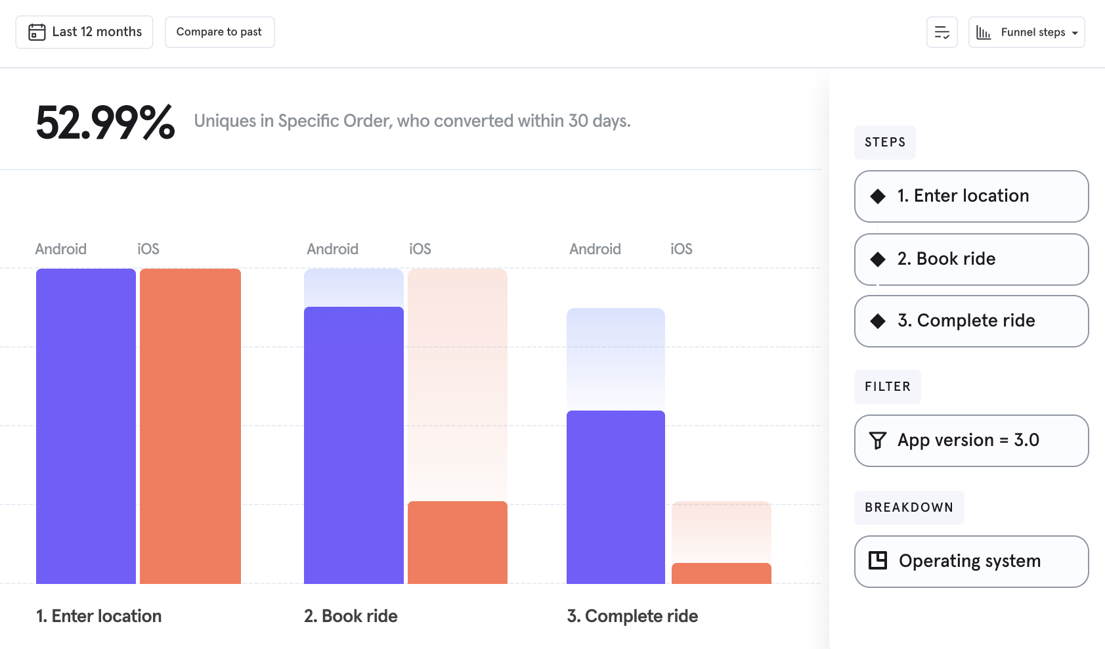Click the 1. Enter location chart axis label
1105x649 pixels.
98,616
